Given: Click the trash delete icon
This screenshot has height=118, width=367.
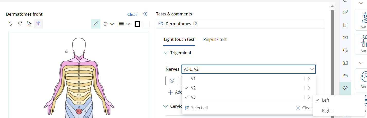Looking at the screenshot, I should coord(38,24).
